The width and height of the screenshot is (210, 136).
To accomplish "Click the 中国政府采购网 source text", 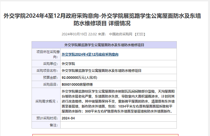I will coord(121,34).
